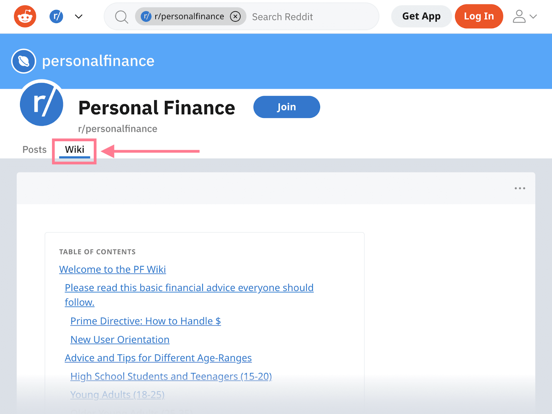Open Advice and Tips for Different Age-Ranges
552x414 pixels.
point(158,358)
